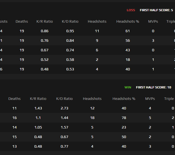Click the MVPs header in winning team table
This screenshot has height=155, width=175.
coord(150,99)
